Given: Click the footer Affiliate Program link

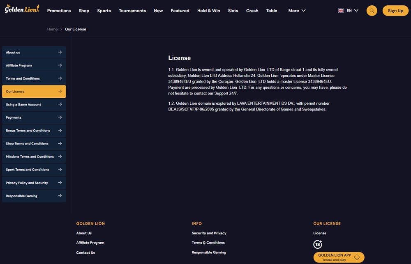Looking at the screenshot, I should [90, 243].
